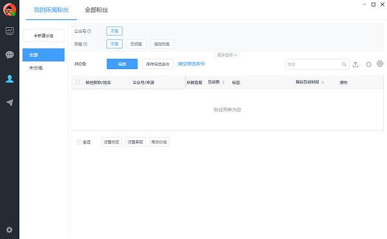Maximize the application window

(x=373, y=5)
